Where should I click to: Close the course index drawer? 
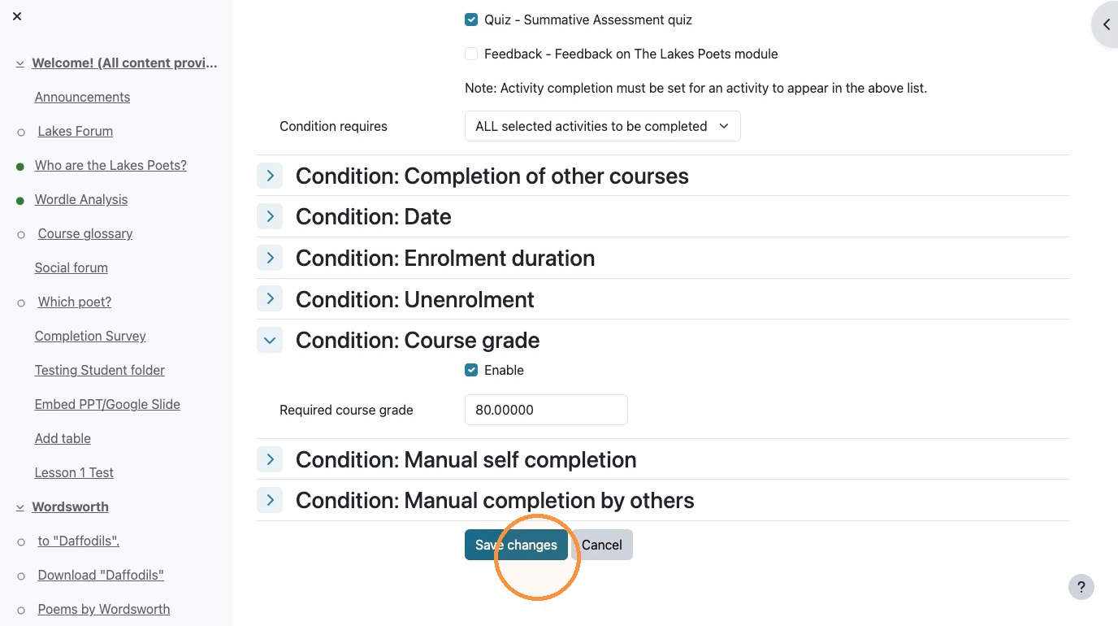pyautogui.click(x=17, y=16)
